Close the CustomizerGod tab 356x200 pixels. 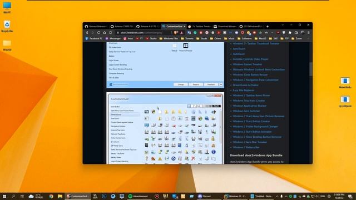click(x=184, y=27)
